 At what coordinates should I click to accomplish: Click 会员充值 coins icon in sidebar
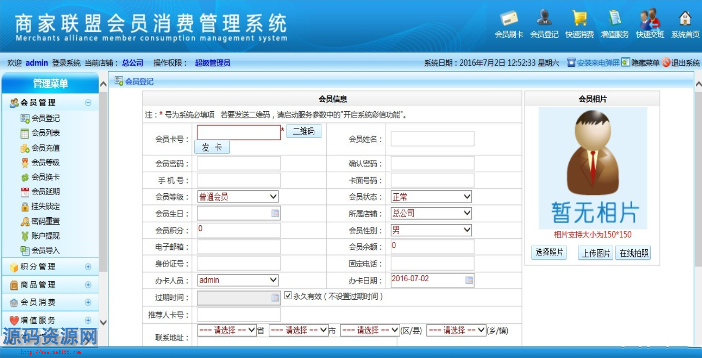point(25,148)
